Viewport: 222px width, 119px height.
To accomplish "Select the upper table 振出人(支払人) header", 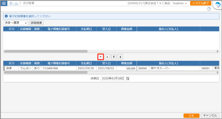I will pyautogui.click(x=169, y=29).
